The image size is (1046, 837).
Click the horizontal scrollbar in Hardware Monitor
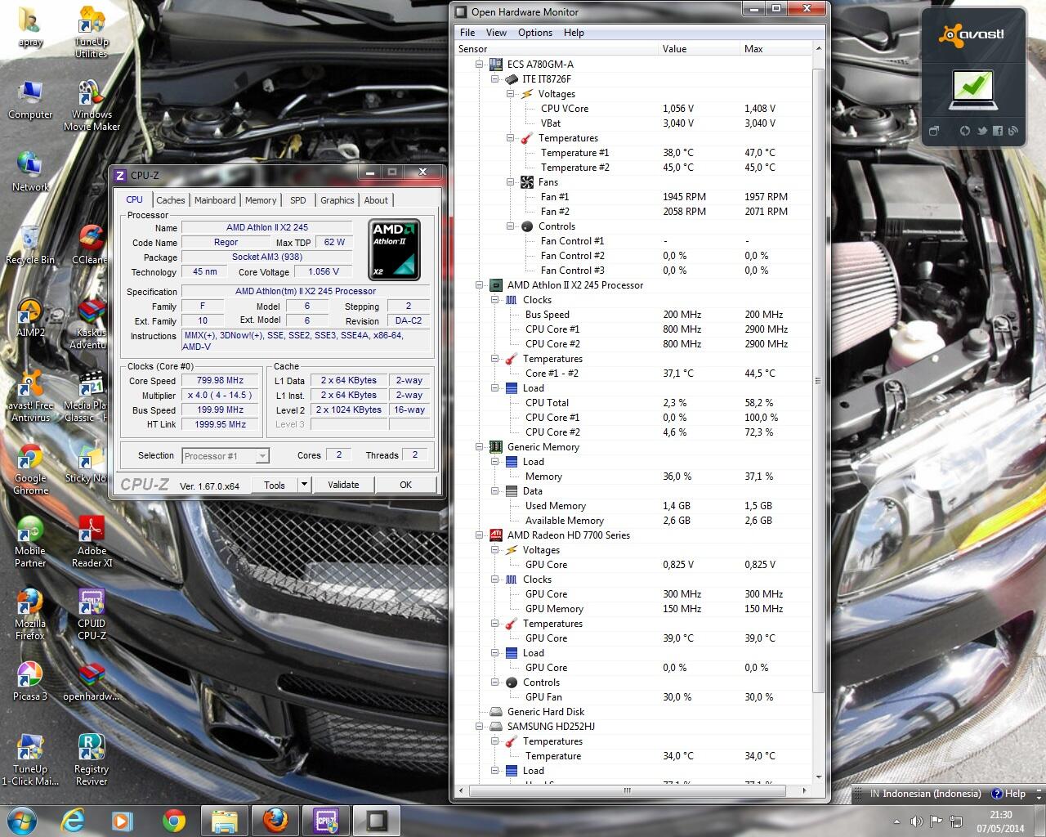pos(628,791)
